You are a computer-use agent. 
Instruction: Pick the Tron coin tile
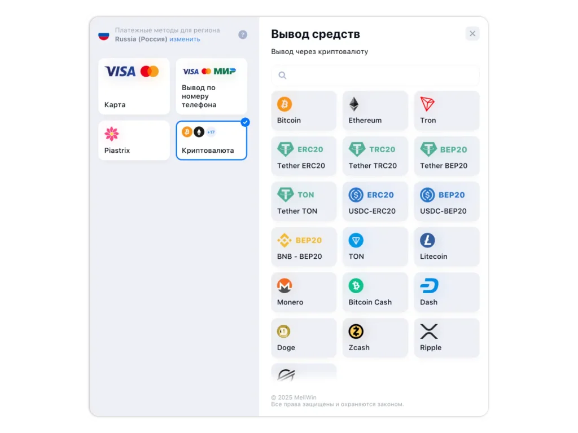[x=447, y=111]
